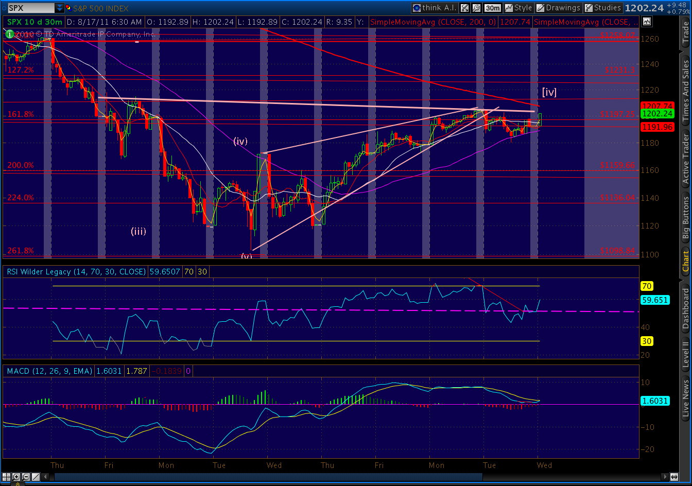Click the colored squares link icon
The image size is (692, 486).
(68, 8)
